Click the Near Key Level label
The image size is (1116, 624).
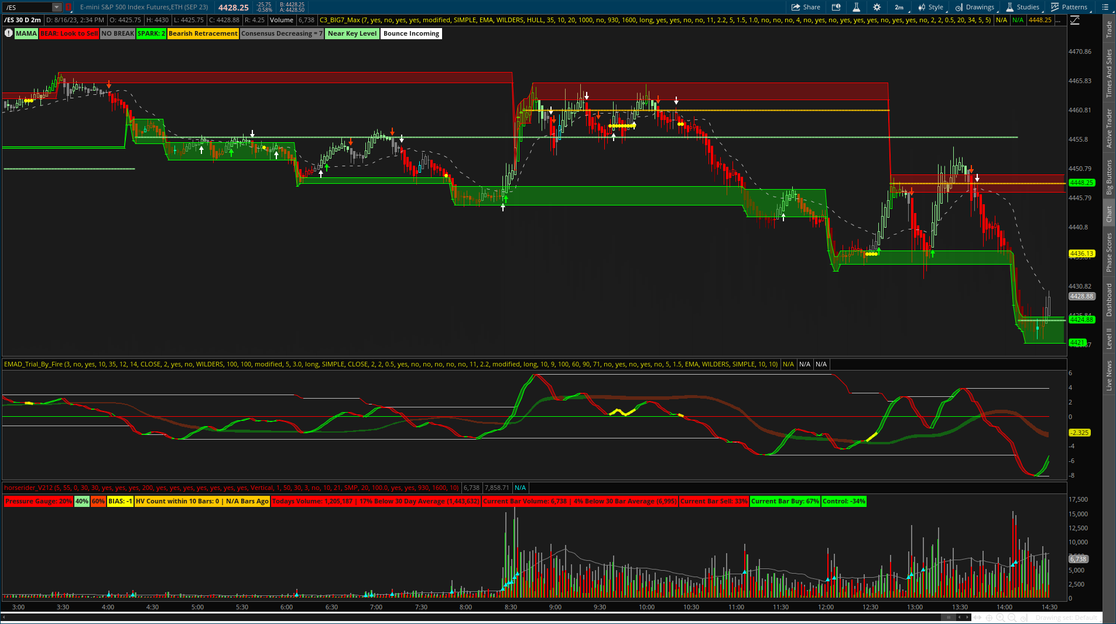click(x=352, y=33)
